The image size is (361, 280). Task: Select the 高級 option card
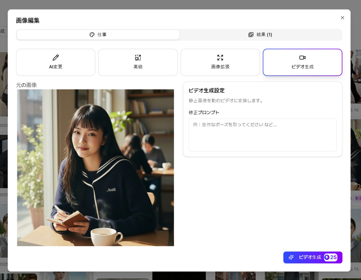tap(138, 62)
